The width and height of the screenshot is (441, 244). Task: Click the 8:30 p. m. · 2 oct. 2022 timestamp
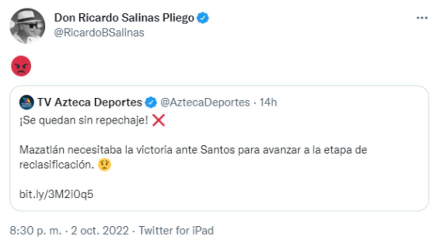[69, 231]
